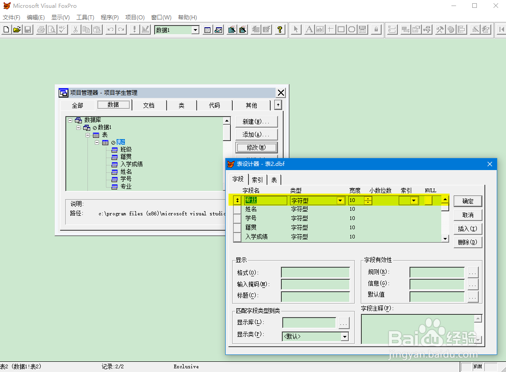Click the hammer and wrench toolbar icon

440,30
